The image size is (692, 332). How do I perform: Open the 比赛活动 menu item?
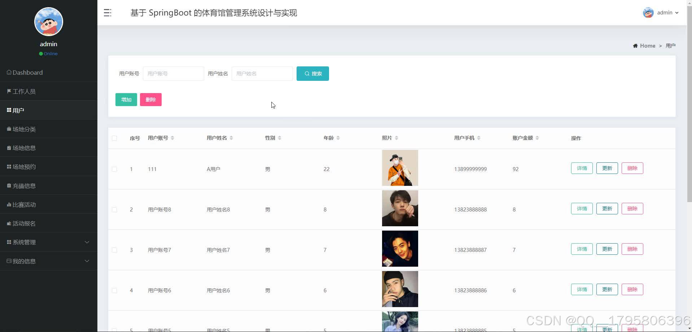tap(49, 205)
